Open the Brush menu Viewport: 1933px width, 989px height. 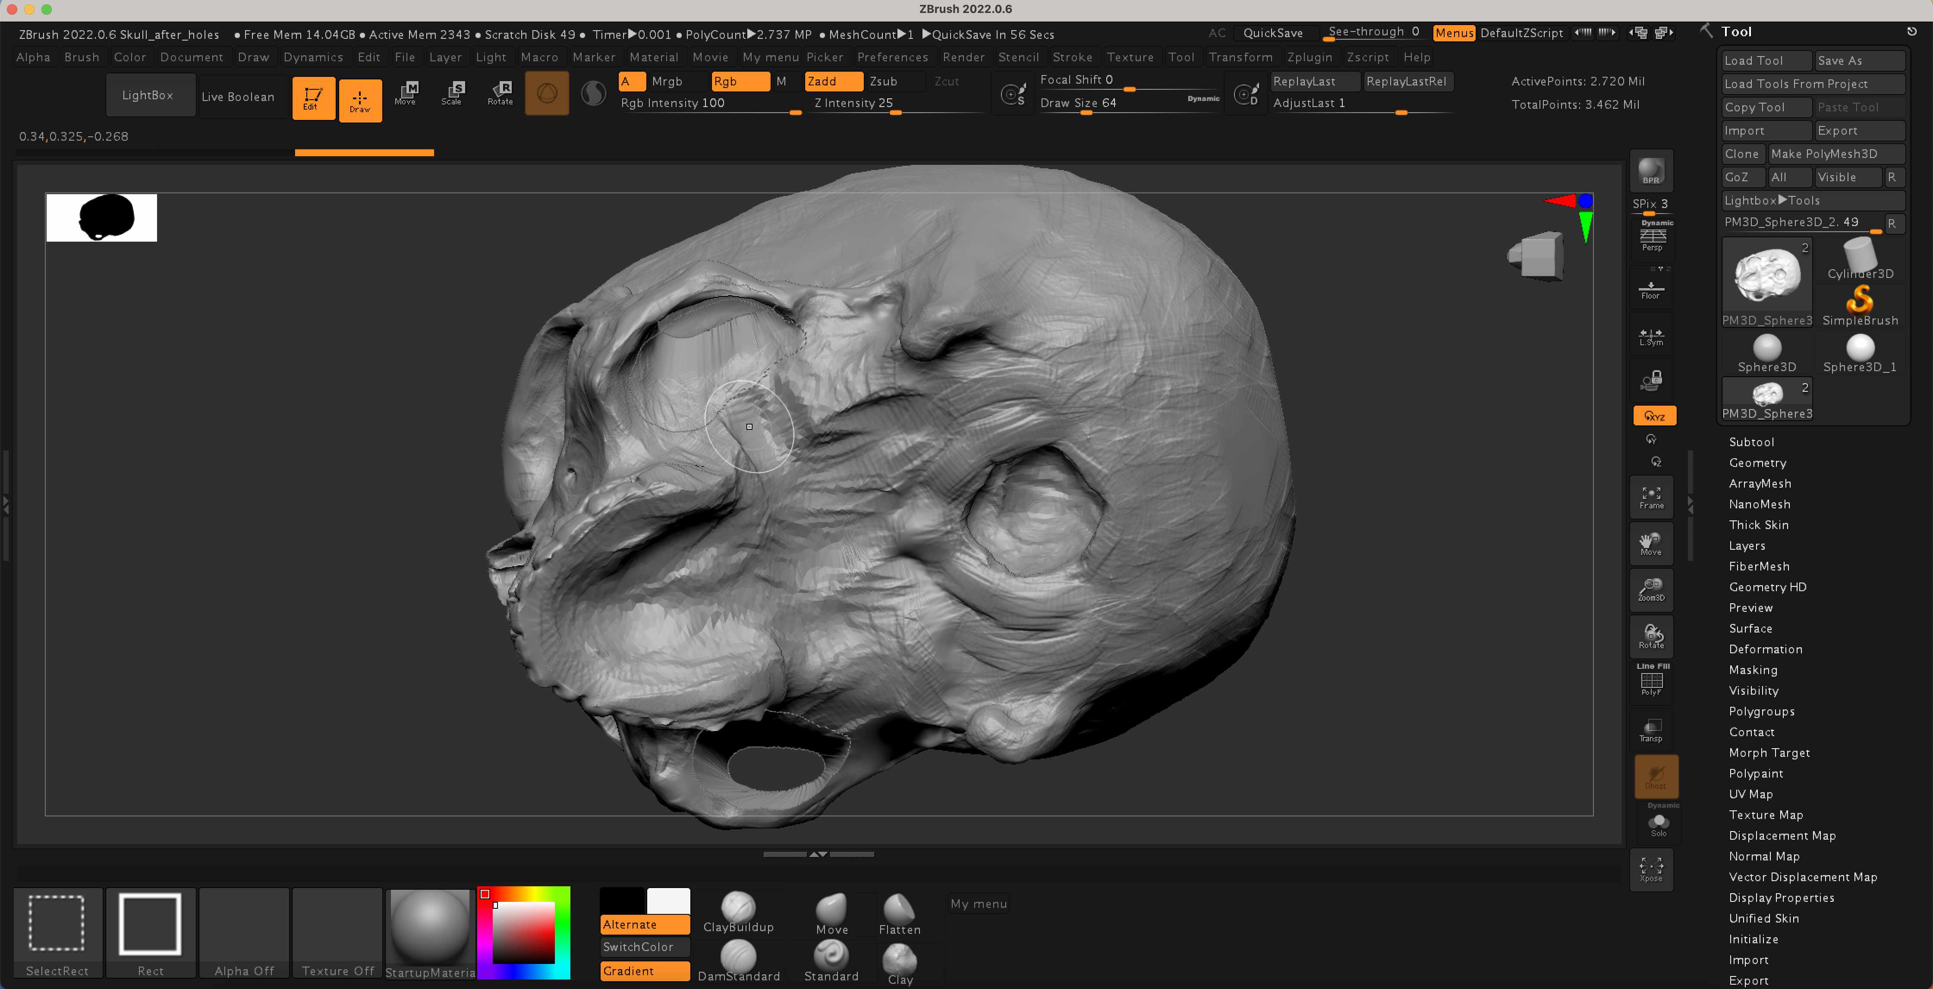[82, 57]
